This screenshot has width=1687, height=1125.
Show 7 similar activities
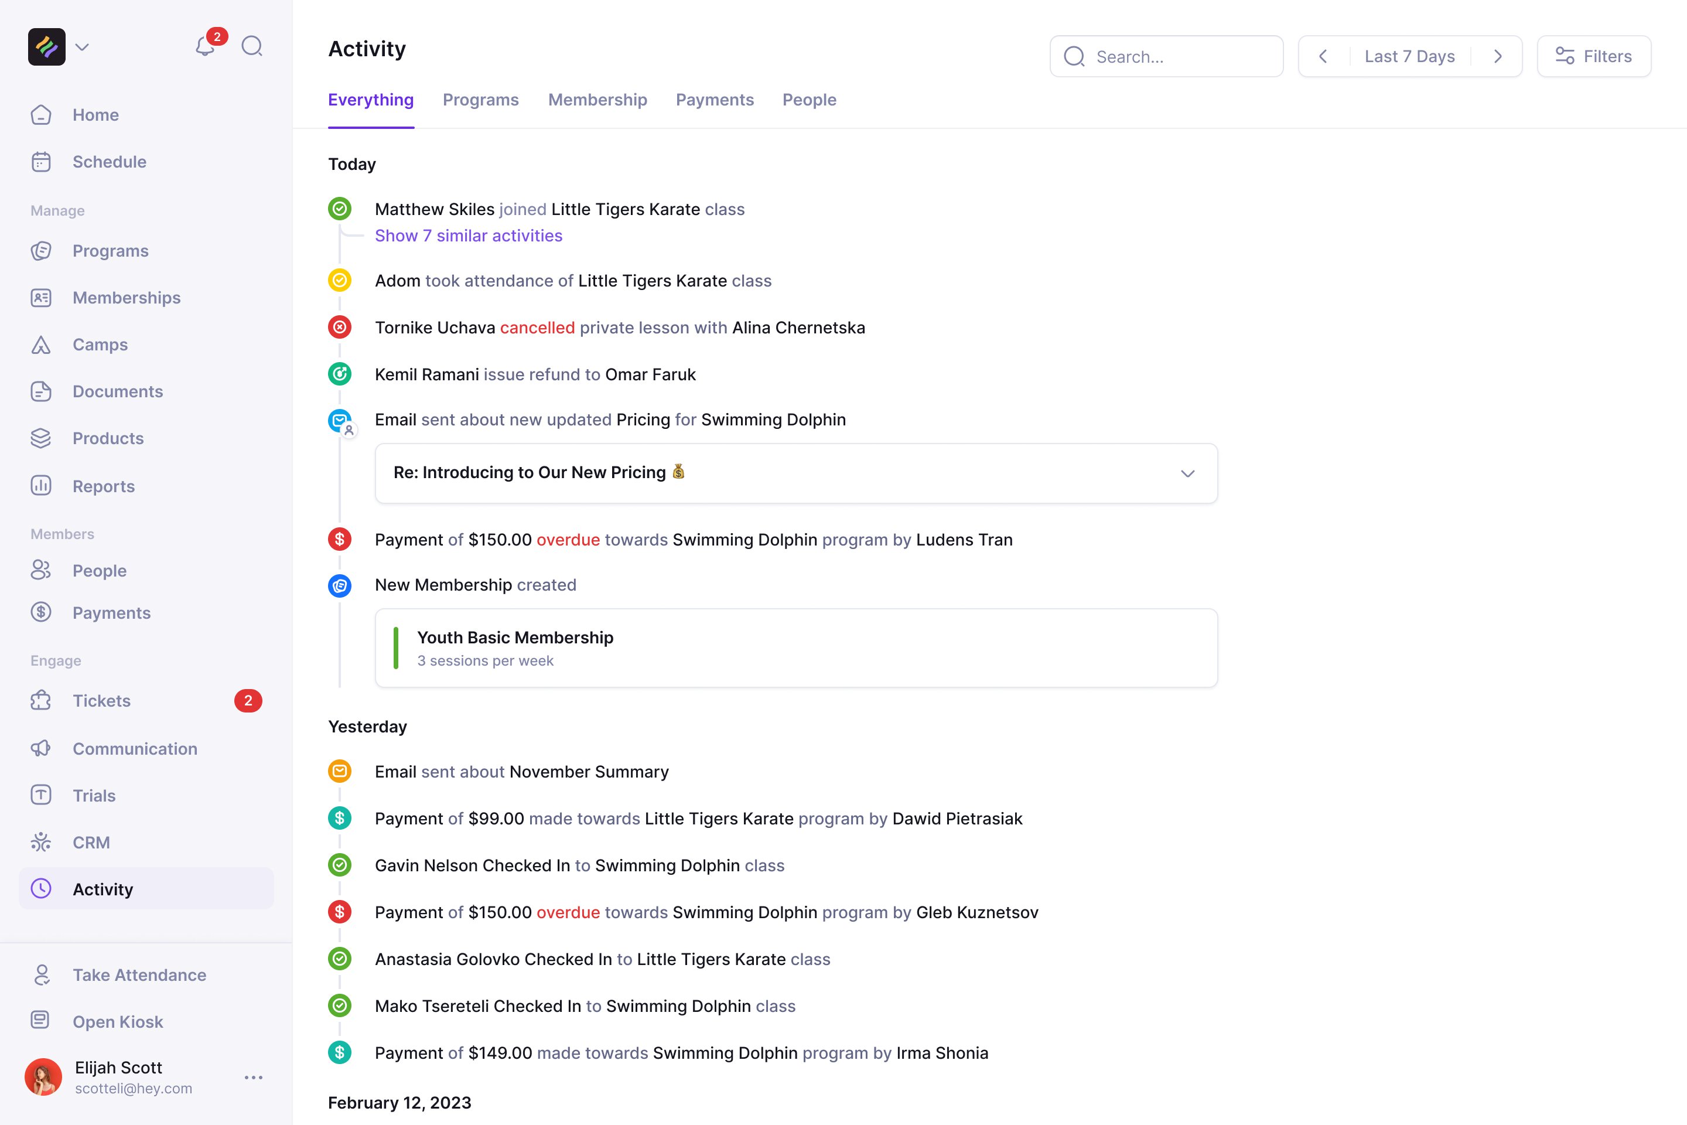coord(469,236)
